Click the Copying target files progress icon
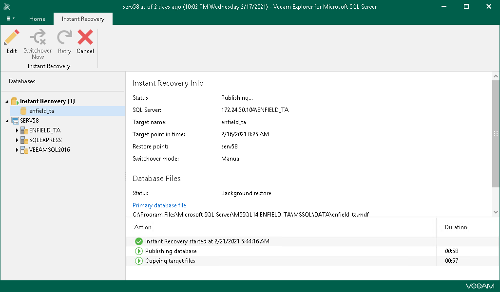500x292 pixels. pyautogui.click(x=139, y=261)
